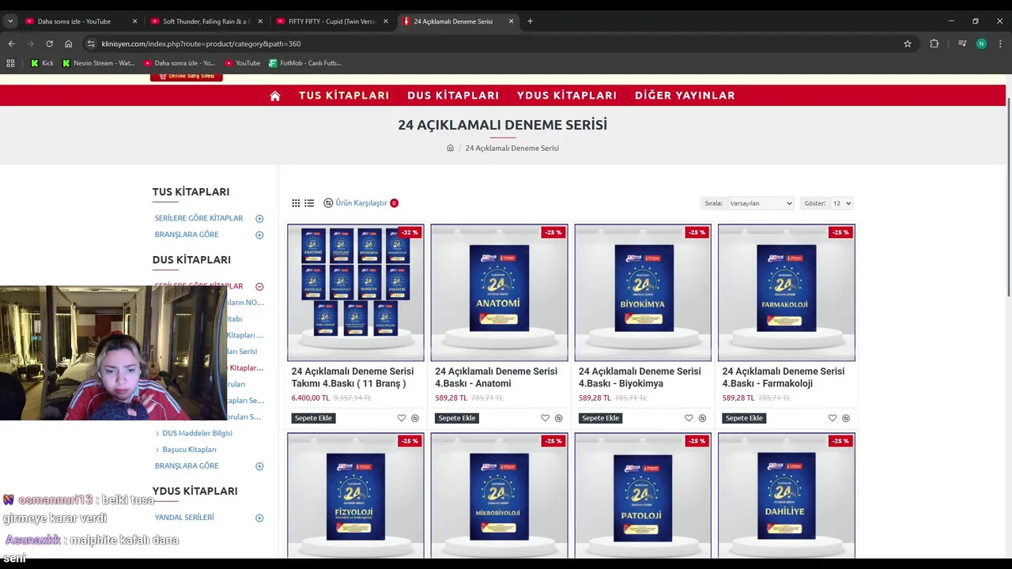Open the Chrome three-dot menu

point(1000,43)
